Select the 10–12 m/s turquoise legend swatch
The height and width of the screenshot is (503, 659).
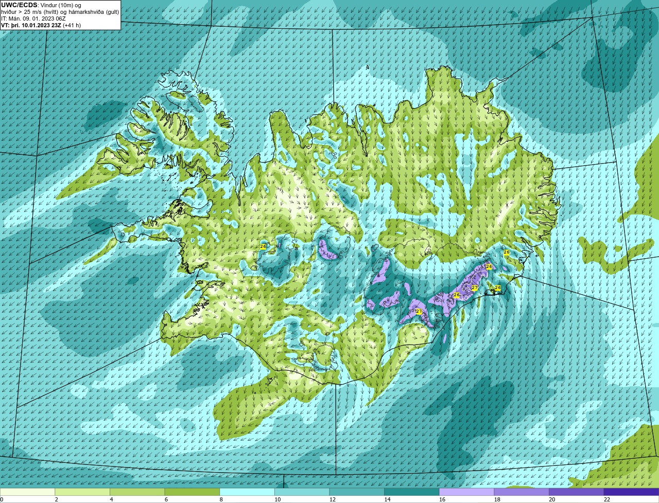302,492
